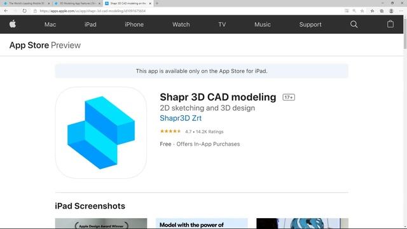The width and height of the screenshot is (407, 229).
Task: Close the first browser tab
Action: click(48, 3)
